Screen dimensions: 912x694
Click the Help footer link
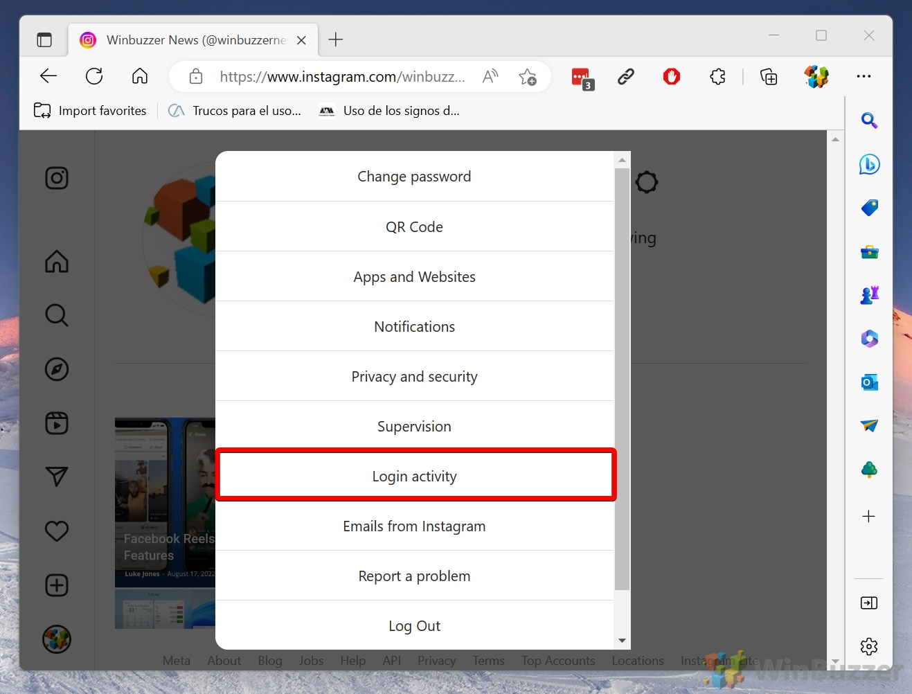tap(352, 661)
